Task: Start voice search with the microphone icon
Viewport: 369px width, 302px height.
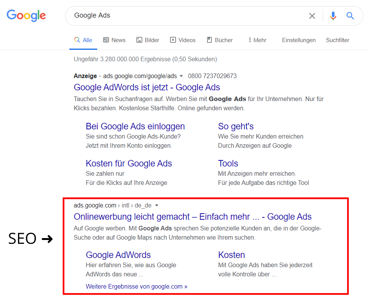Action: pos(333,16)
